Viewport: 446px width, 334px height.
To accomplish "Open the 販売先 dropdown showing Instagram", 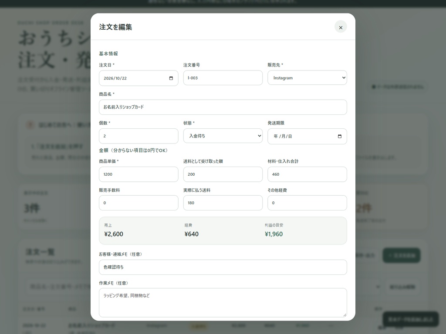I will click(x=307, y=78).
